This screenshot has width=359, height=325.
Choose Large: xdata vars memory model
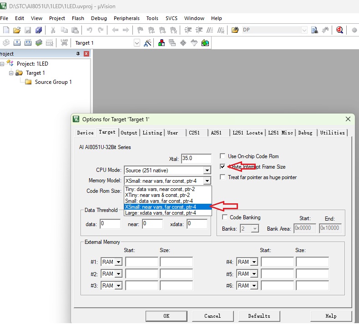[167, 213]
